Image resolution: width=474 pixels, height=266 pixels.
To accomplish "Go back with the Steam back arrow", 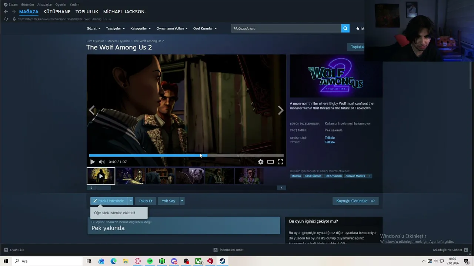I will pyautogui.click(x=6, y=12).
